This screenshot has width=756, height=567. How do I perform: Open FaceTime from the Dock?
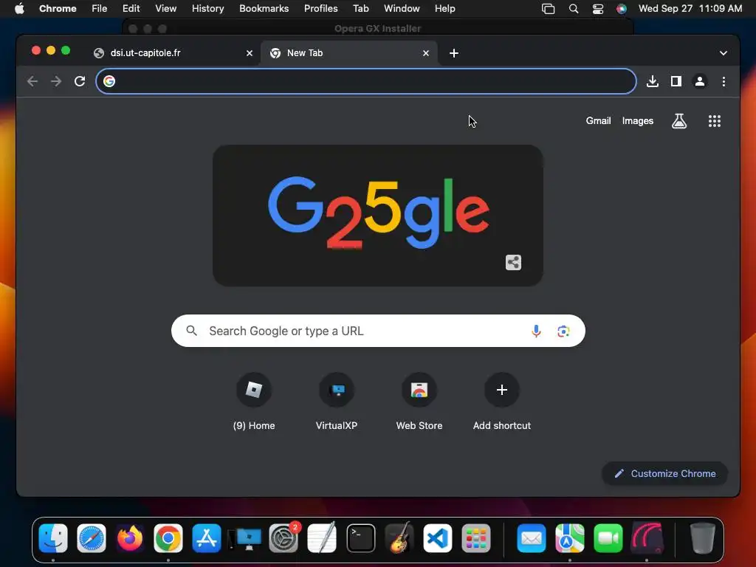pos(608,538)
